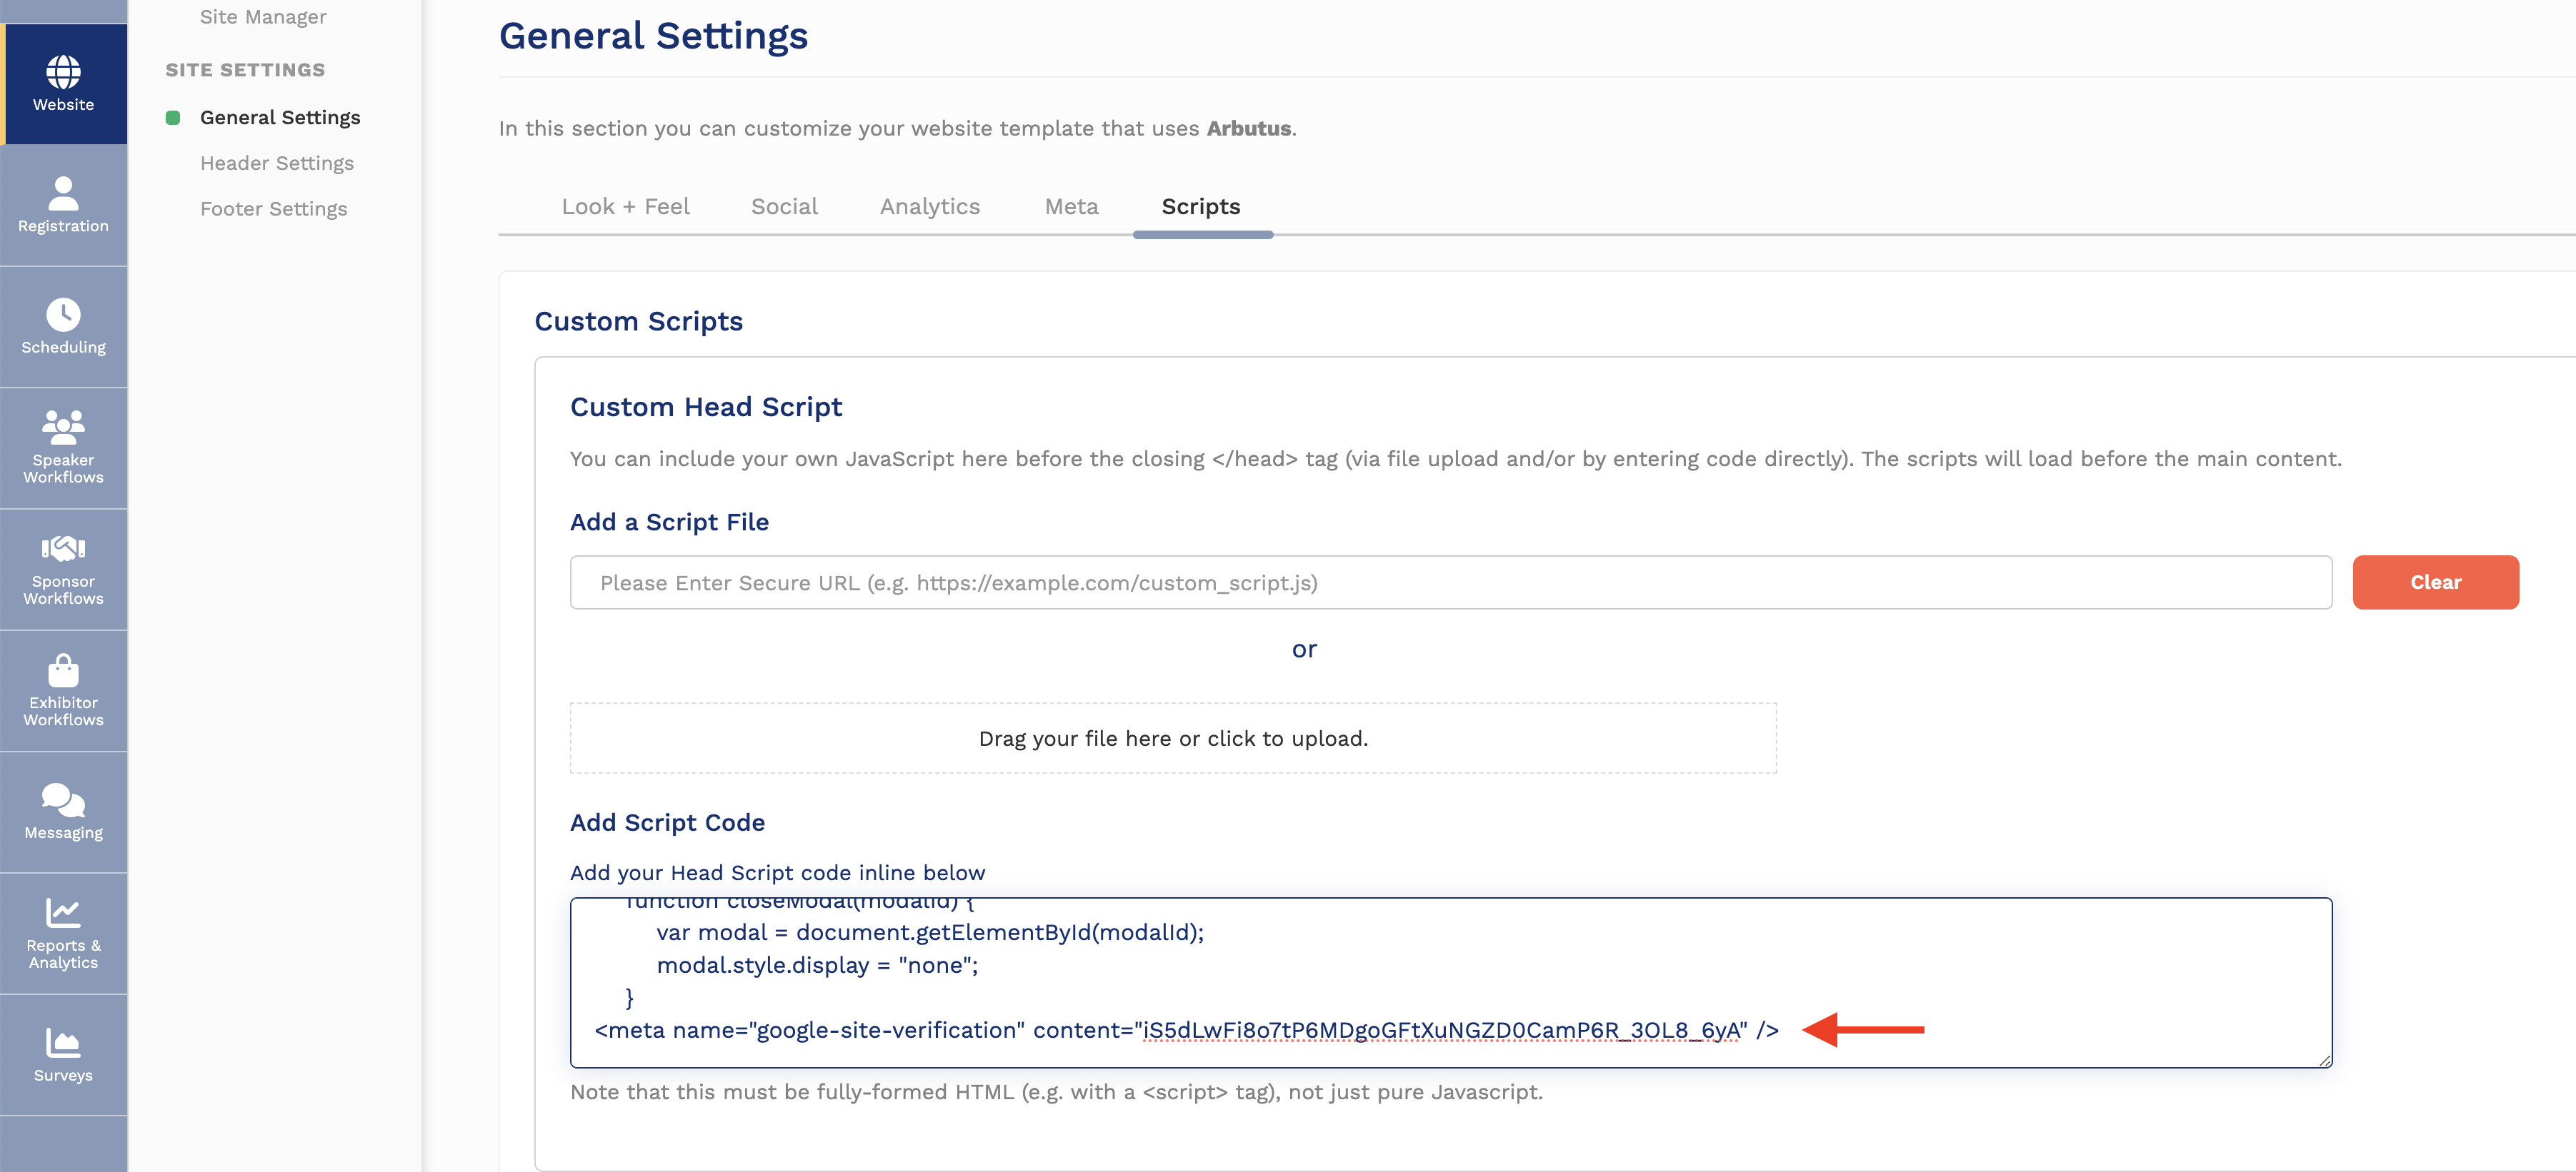Open the Speaker Workflows group icon

[63, 427]
